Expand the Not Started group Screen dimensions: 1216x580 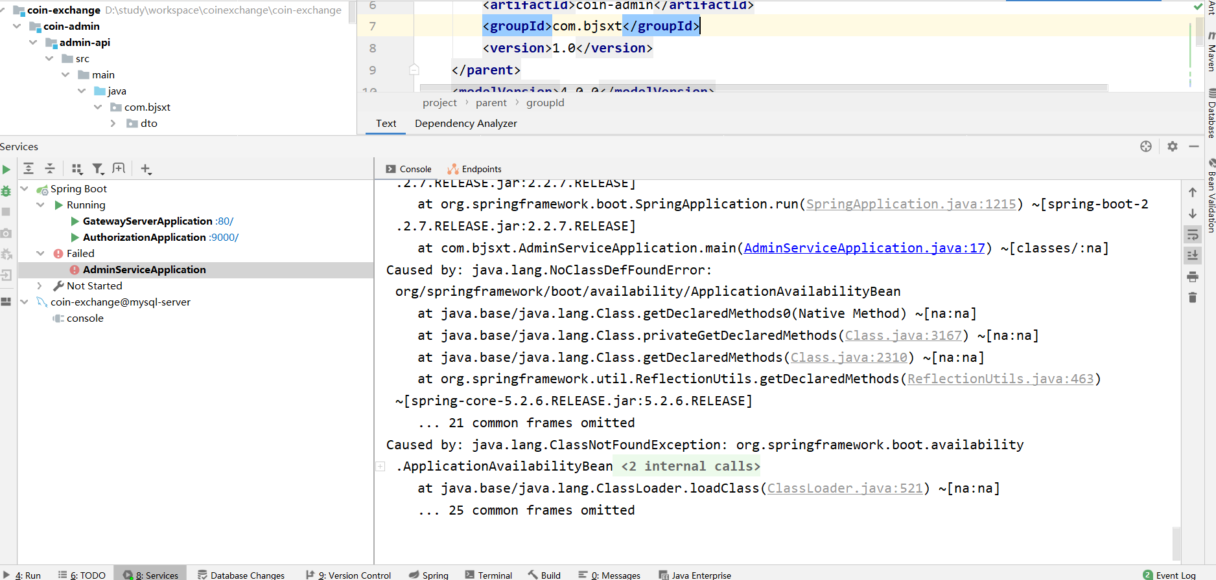[x=41, y=285]
